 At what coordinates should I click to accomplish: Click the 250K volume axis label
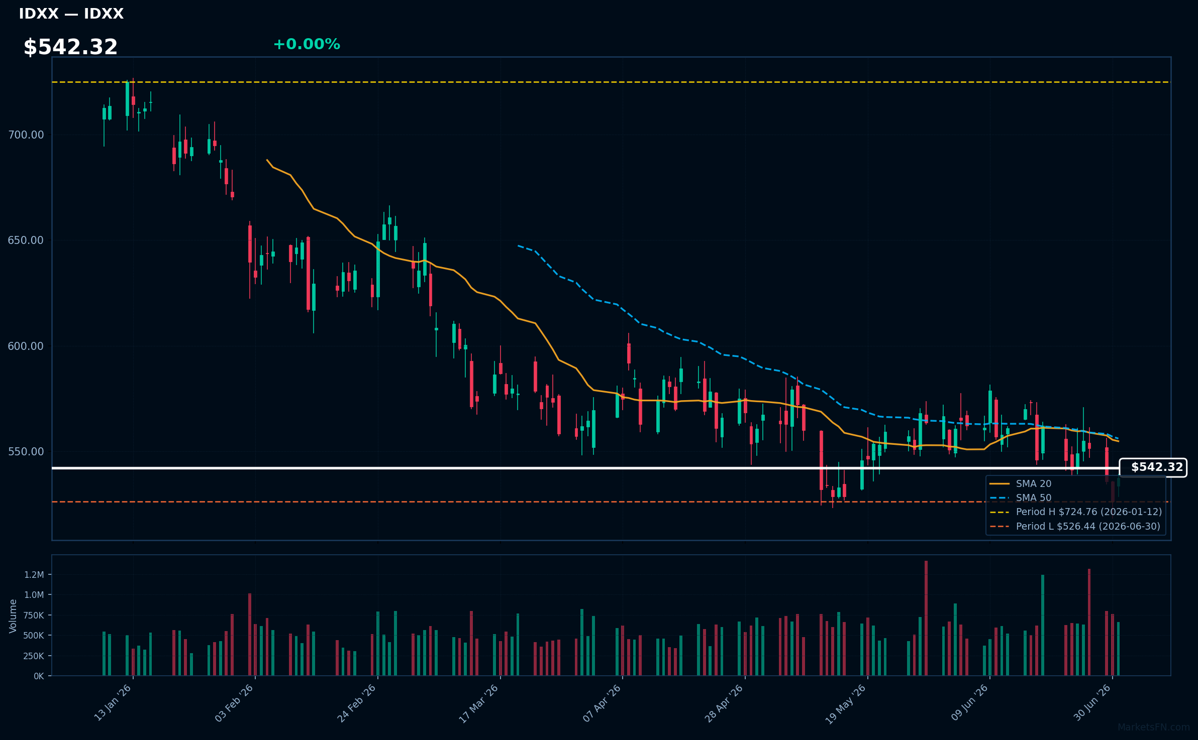pyautogui.click(x=34, y=656)
